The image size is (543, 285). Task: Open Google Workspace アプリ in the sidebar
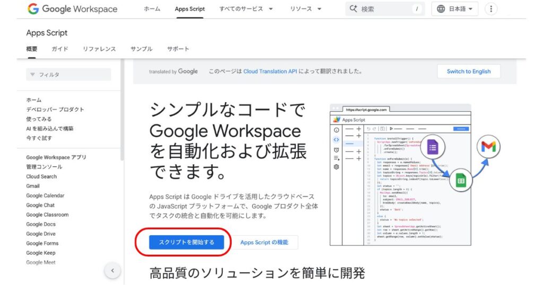pos(56,157)
